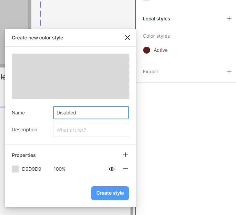The height and width of the screenshot is (215, 236).
Task: Add an export setting with plus icon
Action: 229,72
